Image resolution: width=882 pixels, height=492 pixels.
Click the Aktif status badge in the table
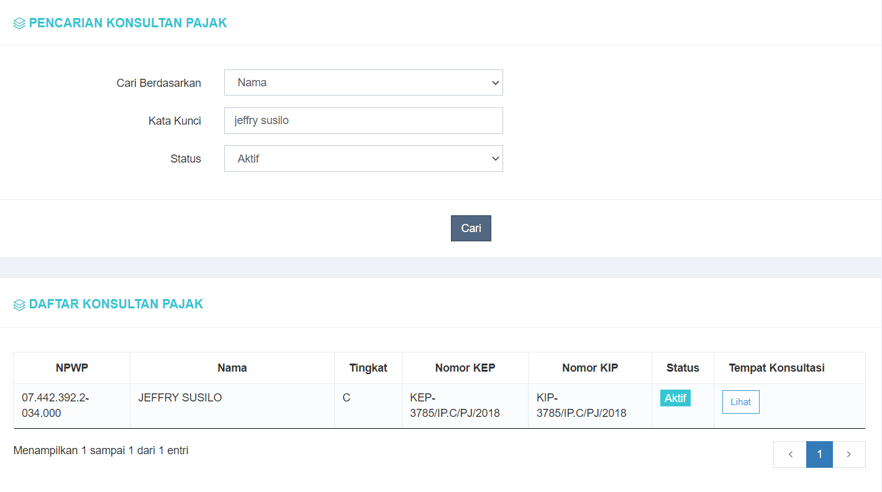675,398
